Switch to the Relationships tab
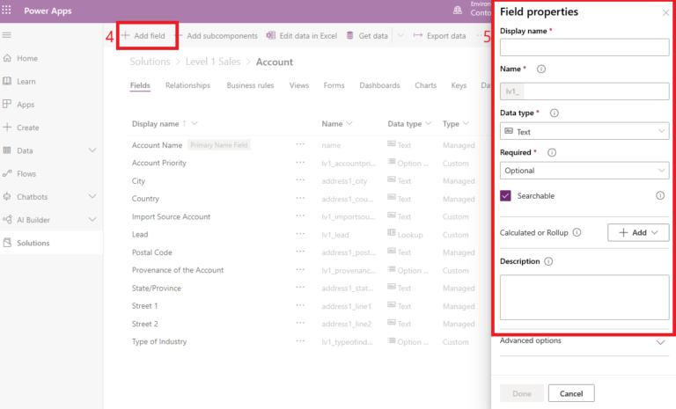The height and width of the screenshot is (409, 676). (187, 85)
